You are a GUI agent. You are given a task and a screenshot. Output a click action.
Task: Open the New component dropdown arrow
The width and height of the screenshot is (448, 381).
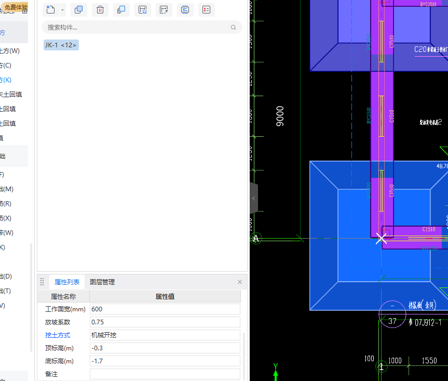point(62,10)
